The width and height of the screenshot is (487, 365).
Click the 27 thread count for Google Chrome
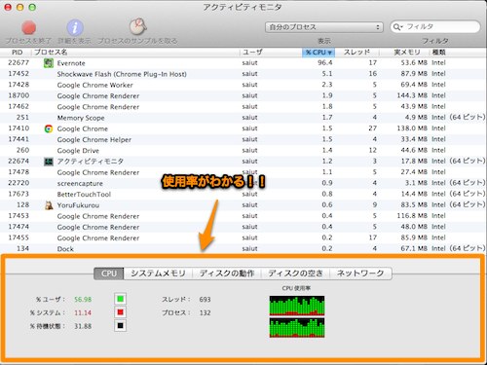click(x=372, y=128)
